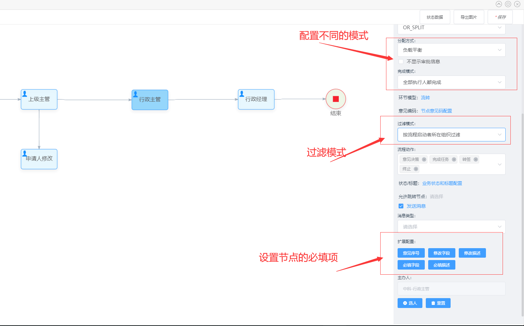Click the 状态数据 toolbar button
524x326 pixels.
[x=435, y=17]
